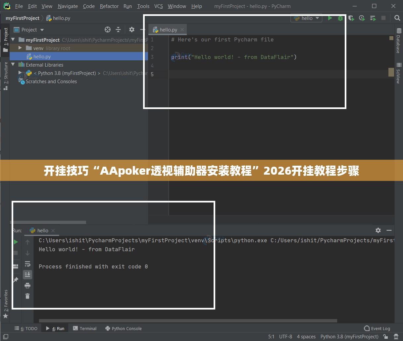Open the Tools menu

143,6
